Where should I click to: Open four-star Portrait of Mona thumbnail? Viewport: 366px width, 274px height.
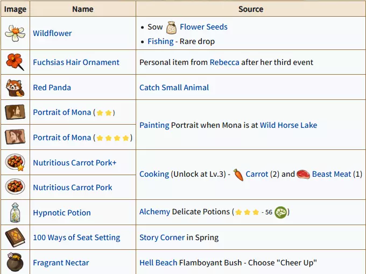pyautogui.click(x=15, y=138)
